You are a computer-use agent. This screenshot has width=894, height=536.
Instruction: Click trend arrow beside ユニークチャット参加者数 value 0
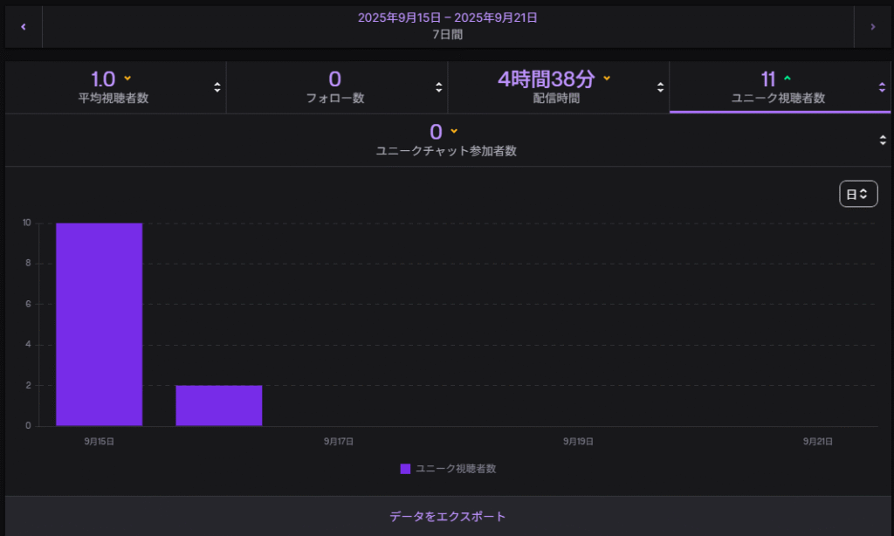point(454,132)
